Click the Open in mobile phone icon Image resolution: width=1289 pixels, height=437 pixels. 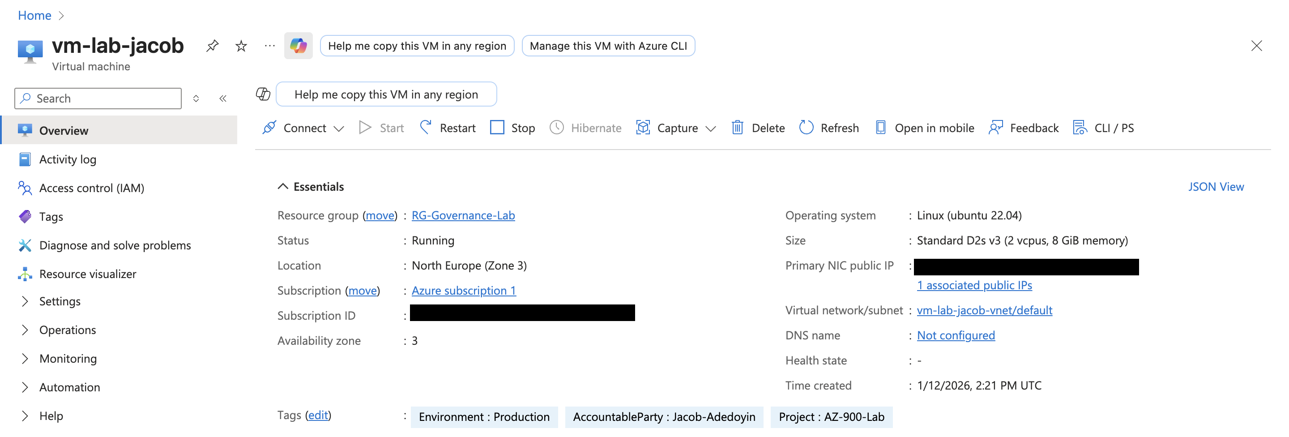point(881,128)
